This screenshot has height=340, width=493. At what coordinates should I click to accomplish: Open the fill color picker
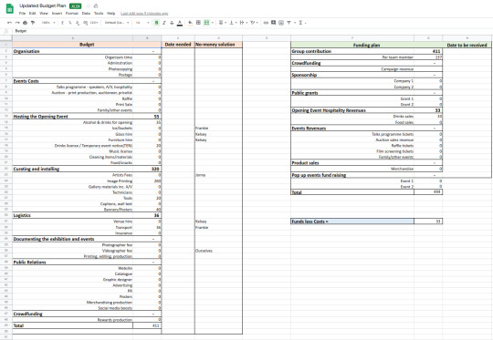pos(190,23)
